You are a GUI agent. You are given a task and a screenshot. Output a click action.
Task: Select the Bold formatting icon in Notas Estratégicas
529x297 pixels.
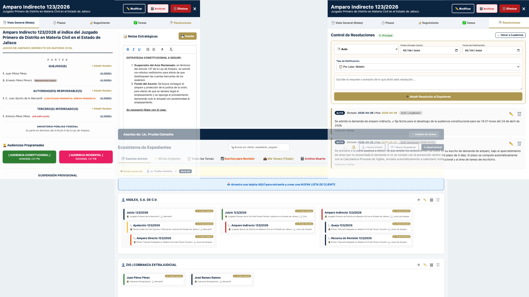point(128,49)
